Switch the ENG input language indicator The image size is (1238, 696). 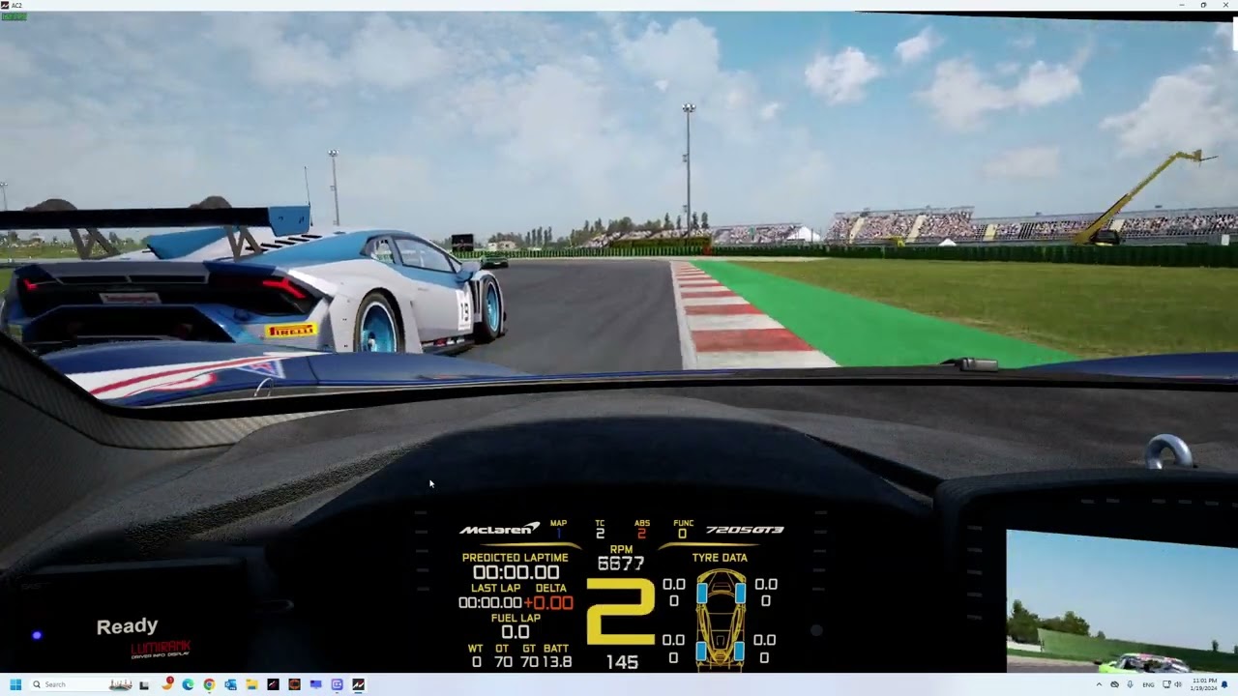point(1148,684)
